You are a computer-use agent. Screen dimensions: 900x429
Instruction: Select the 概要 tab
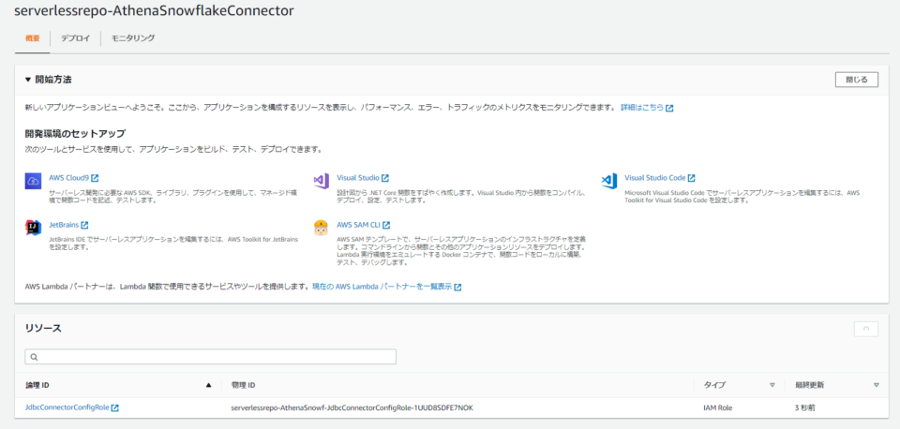point(33,38)
